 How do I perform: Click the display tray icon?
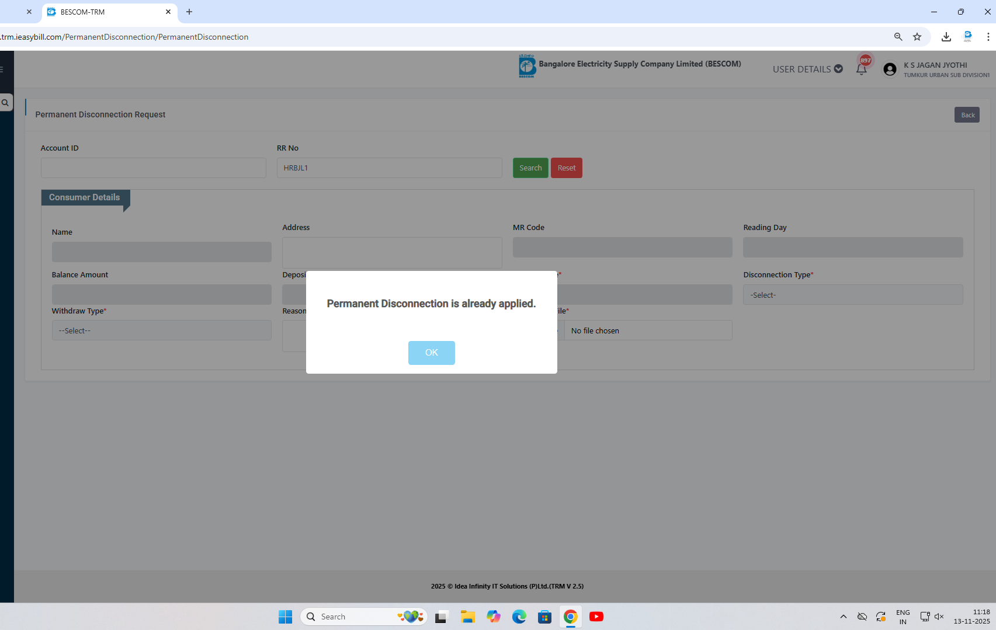pos(925,617)
